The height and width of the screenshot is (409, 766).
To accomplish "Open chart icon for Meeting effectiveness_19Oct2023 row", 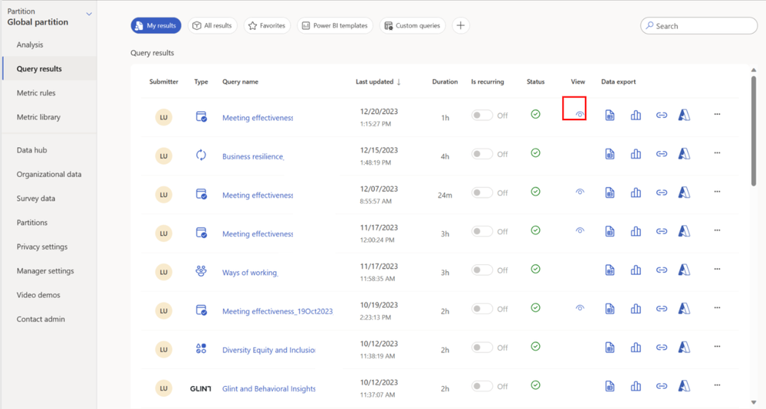I will click(x=636, y=309).
